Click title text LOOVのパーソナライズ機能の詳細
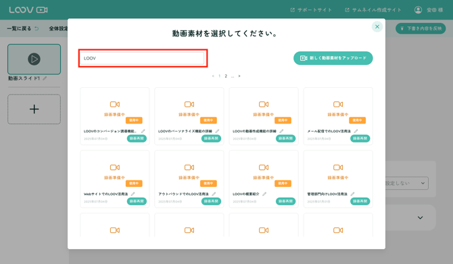The width and height of the screenshot is (453, 264). (185, 131)
